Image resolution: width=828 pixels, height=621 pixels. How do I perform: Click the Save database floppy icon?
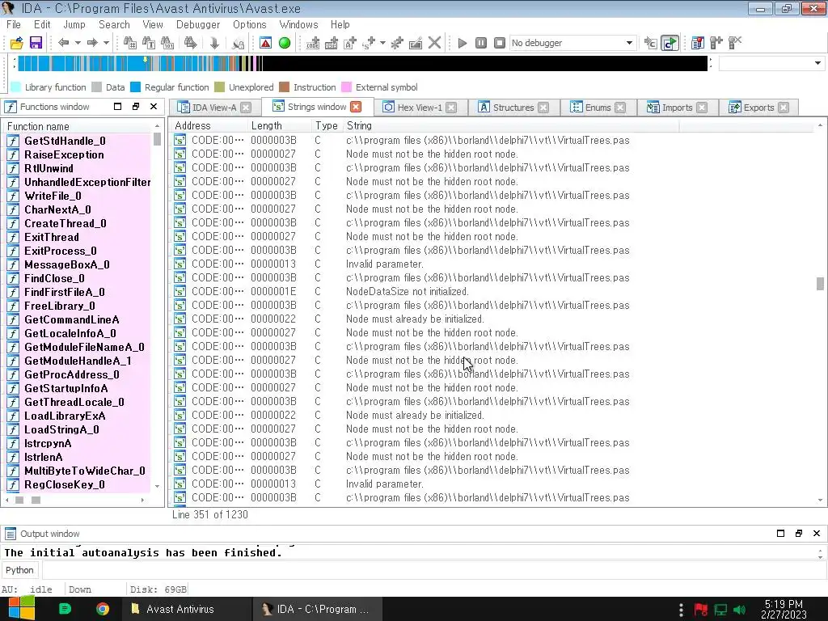click(36, 43)
